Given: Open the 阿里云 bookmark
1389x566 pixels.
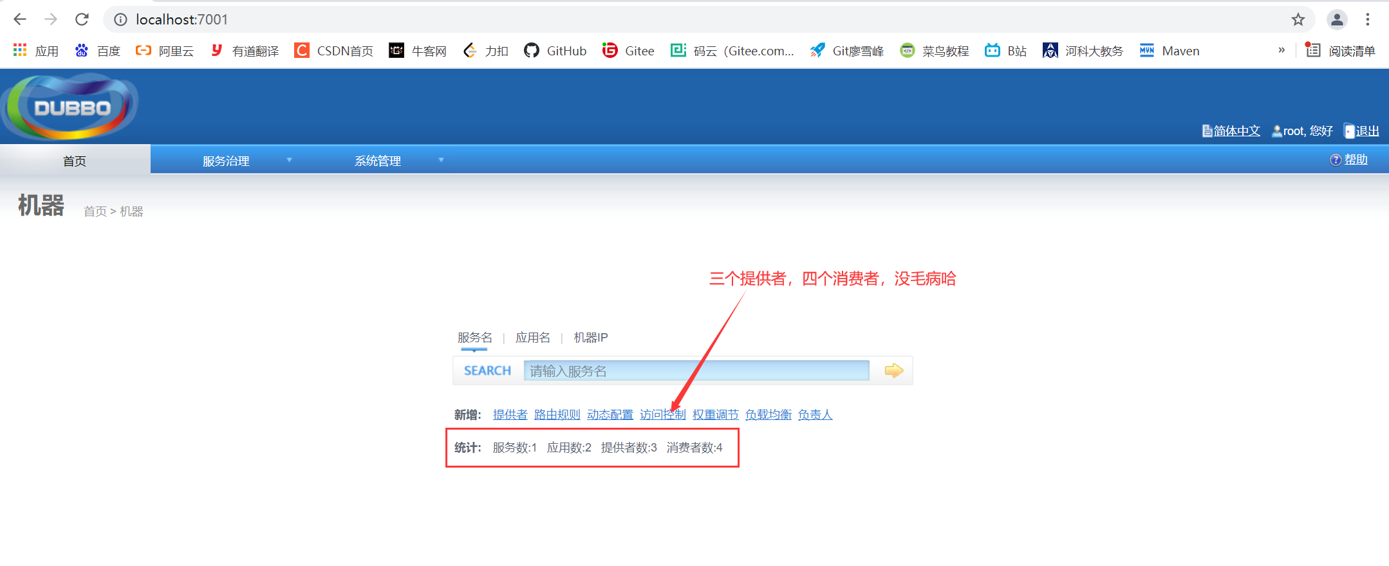Looking at the screenshot, I should point(165,50).
